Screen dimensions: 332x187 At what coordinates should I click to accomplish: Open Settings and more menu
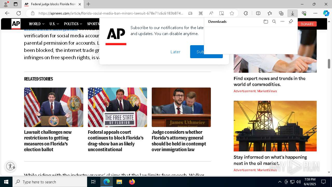click(x=315, y=13)
